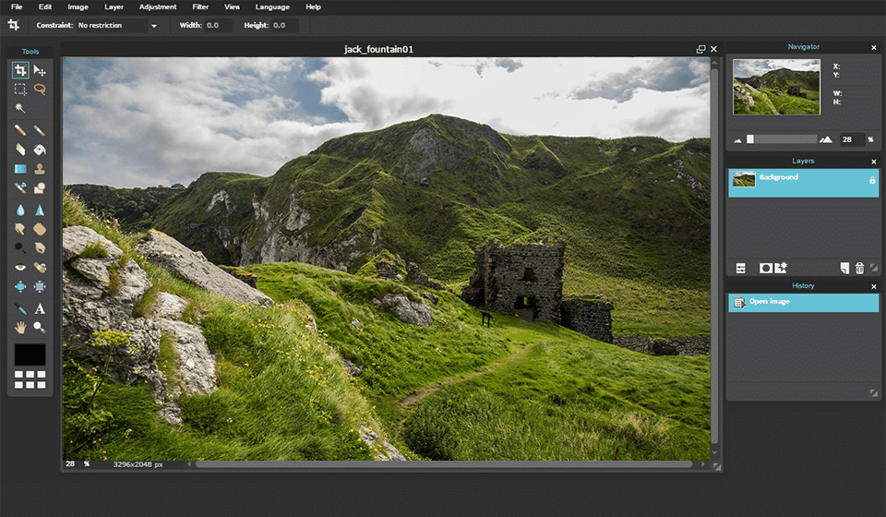
Task: Activate the Hand pan tool
Action: 20,328
